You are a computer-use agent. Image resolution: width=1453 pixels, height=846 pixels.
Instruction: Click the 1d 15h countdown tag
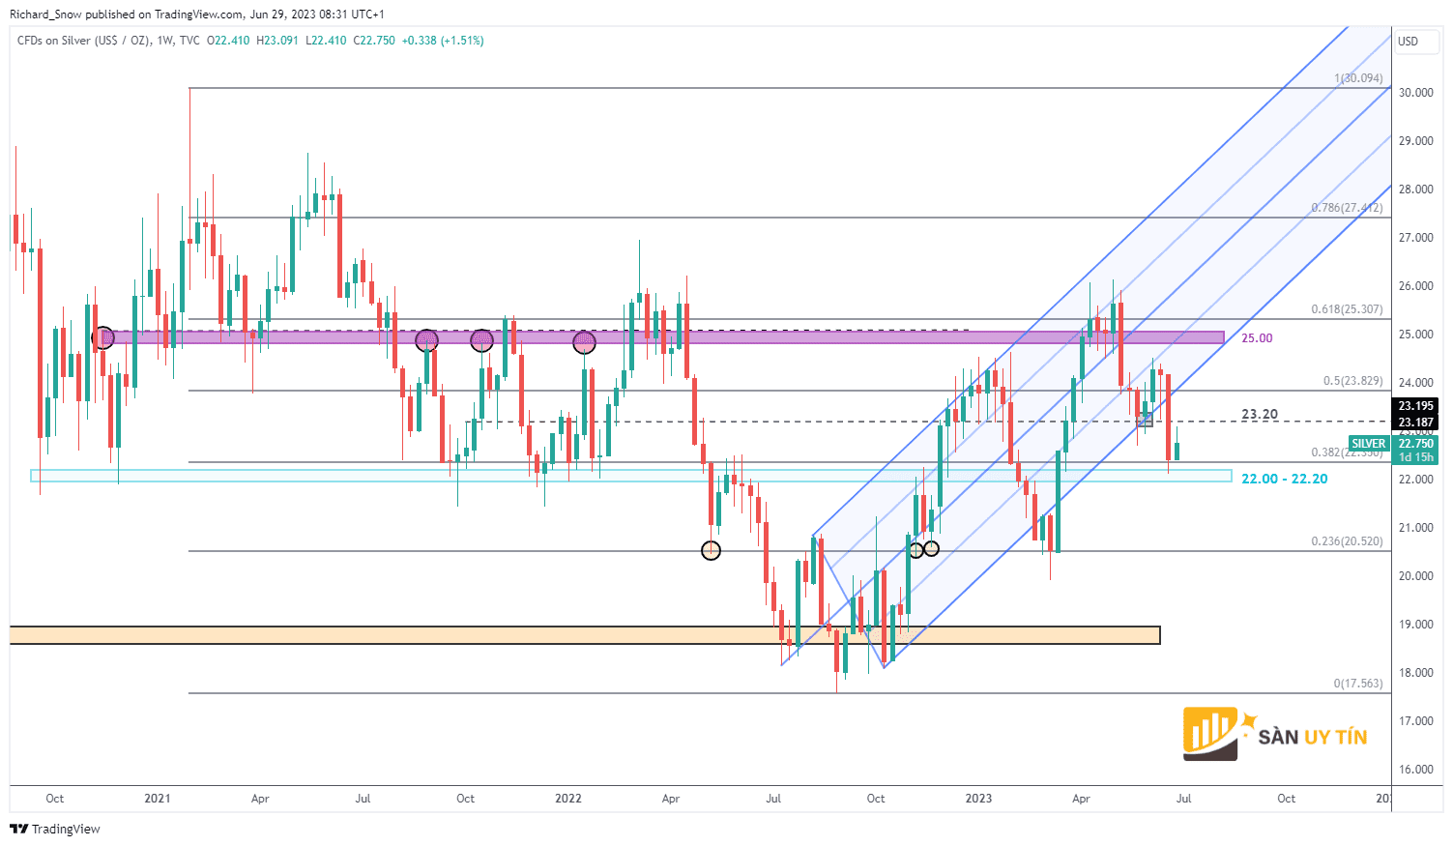pyautogui.click(x=1416, y=457)
